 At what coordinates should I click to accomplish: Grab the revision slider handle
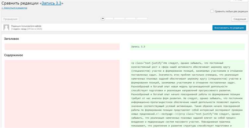[x=103, y=19]
